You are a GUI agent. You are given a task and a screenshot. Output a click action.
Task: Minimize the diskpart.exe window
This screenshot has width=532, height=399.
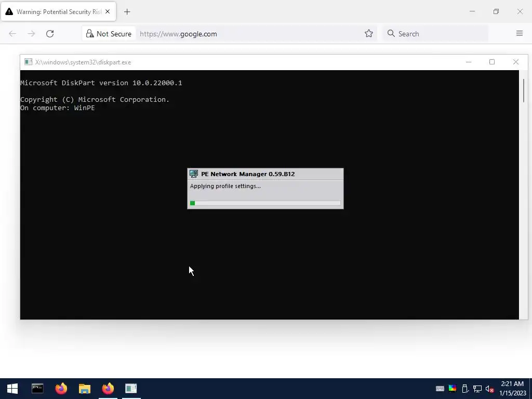469,62
